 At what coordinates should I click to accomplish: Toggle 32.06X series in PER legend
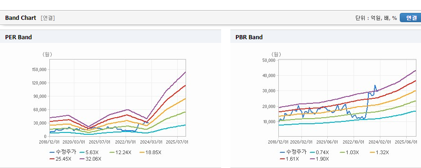[x=90, y=159]
